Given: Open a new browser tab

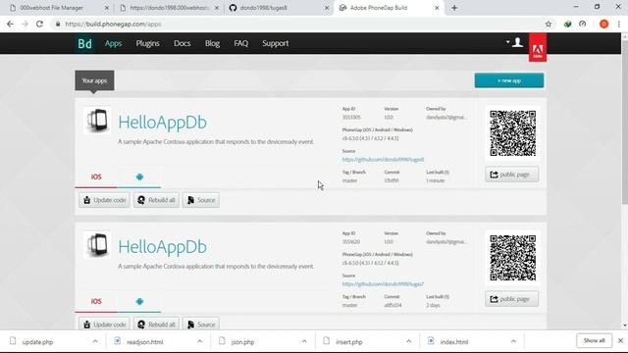Looking at the screenshot, I should click(x=454, y=8).
